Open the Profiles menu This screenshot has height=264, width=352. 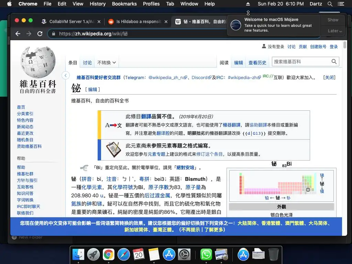pos(151,4)
